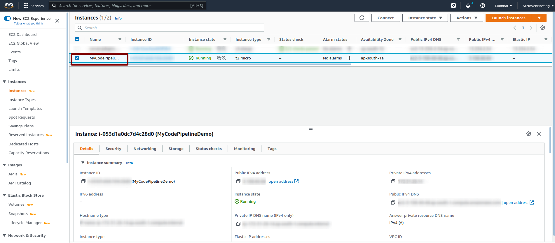Open the AWS home logo
The width and height of the screenshot is (555, 243).
(x=9, y=6)
